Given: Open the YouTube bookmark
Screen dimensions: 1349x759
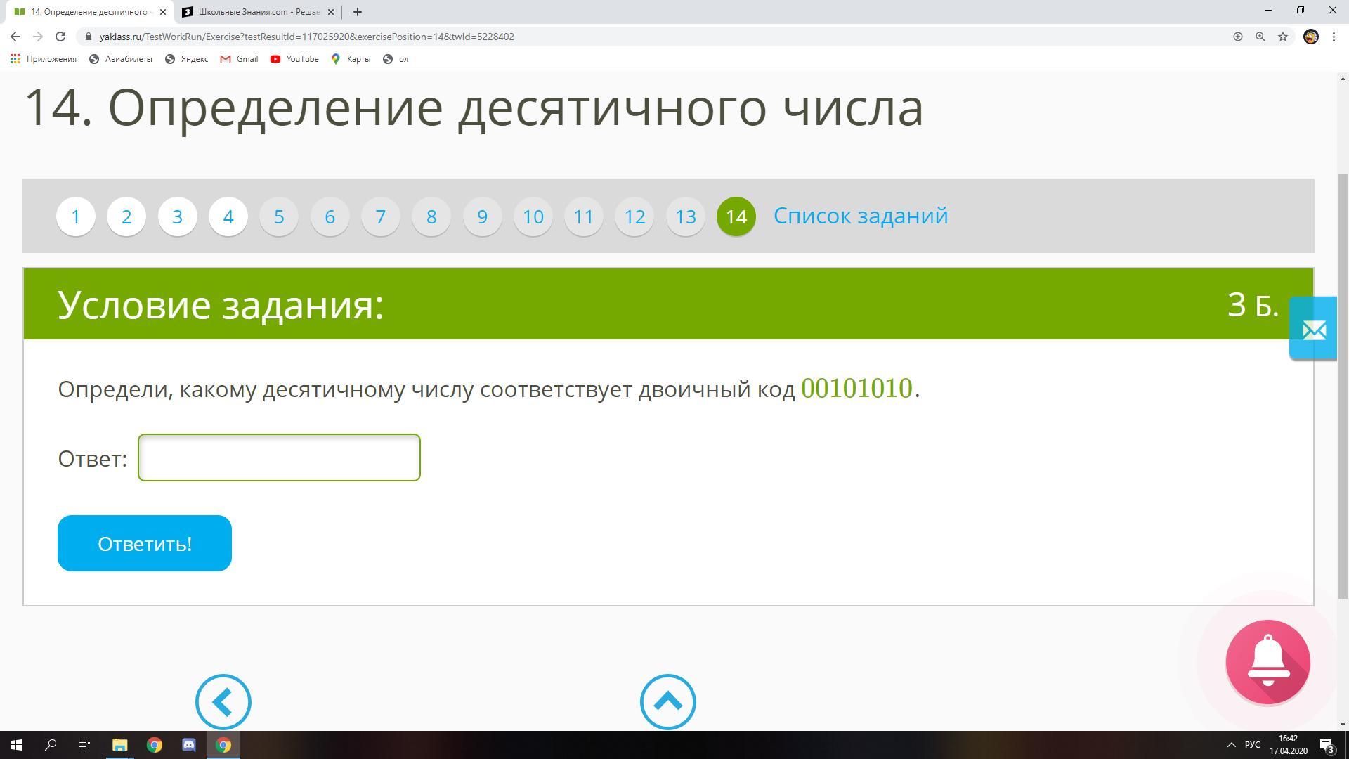Looking at the screenshot, I should (x=294, y=59).
